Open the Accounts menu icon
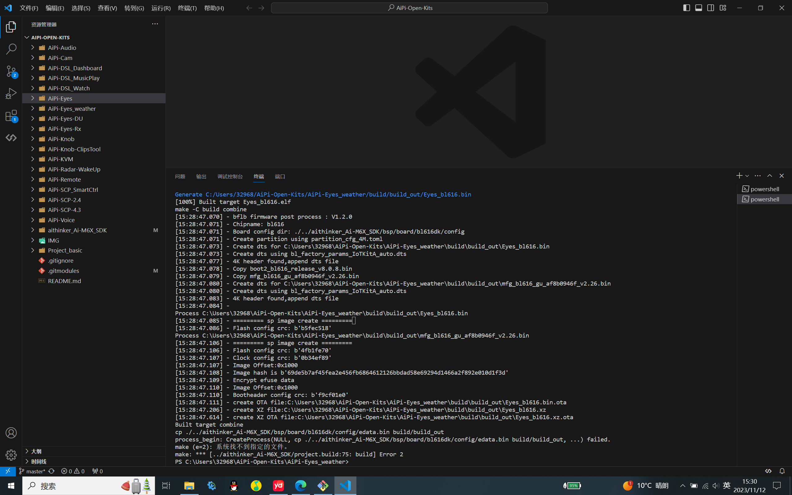 coord(11,433)
